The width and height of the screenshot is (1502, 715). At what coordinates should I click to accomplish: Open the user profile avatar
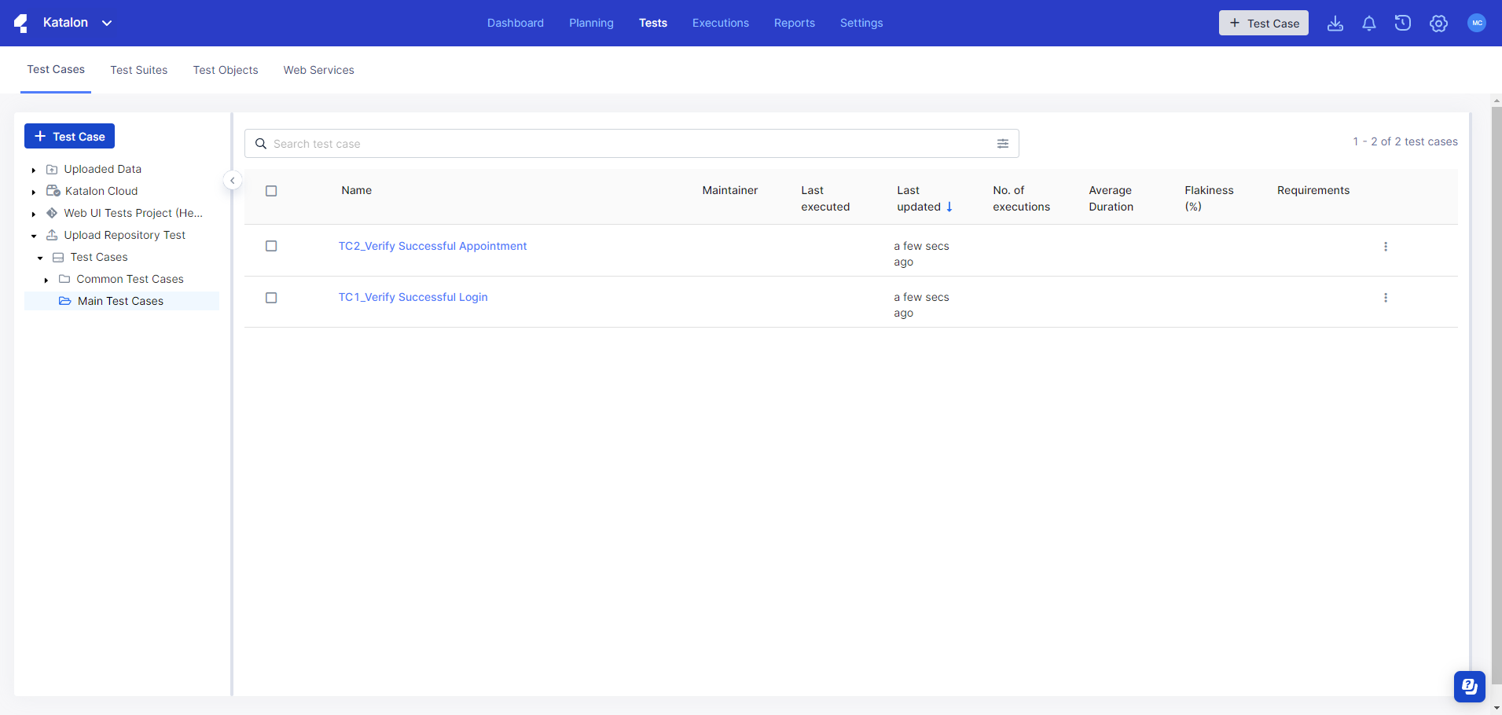tap(1476, 23)
